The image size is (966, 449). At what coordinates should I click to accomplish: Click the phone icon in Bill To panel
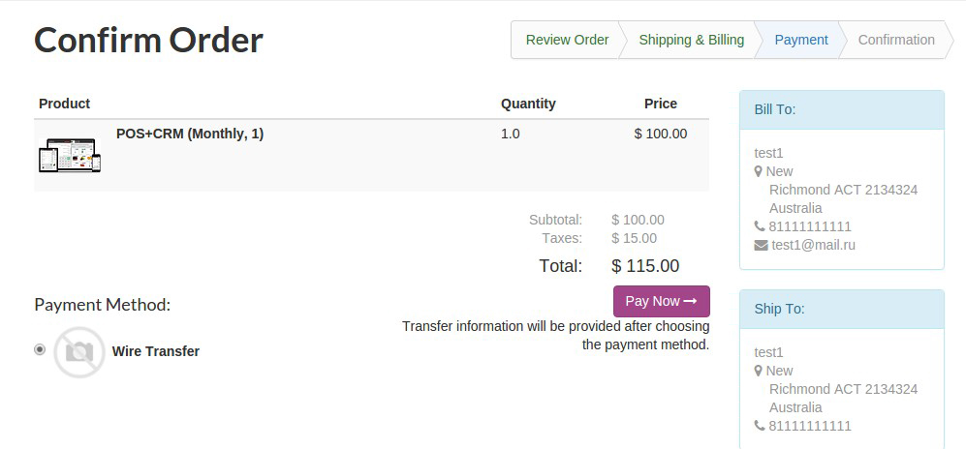(x=760, y=226)
